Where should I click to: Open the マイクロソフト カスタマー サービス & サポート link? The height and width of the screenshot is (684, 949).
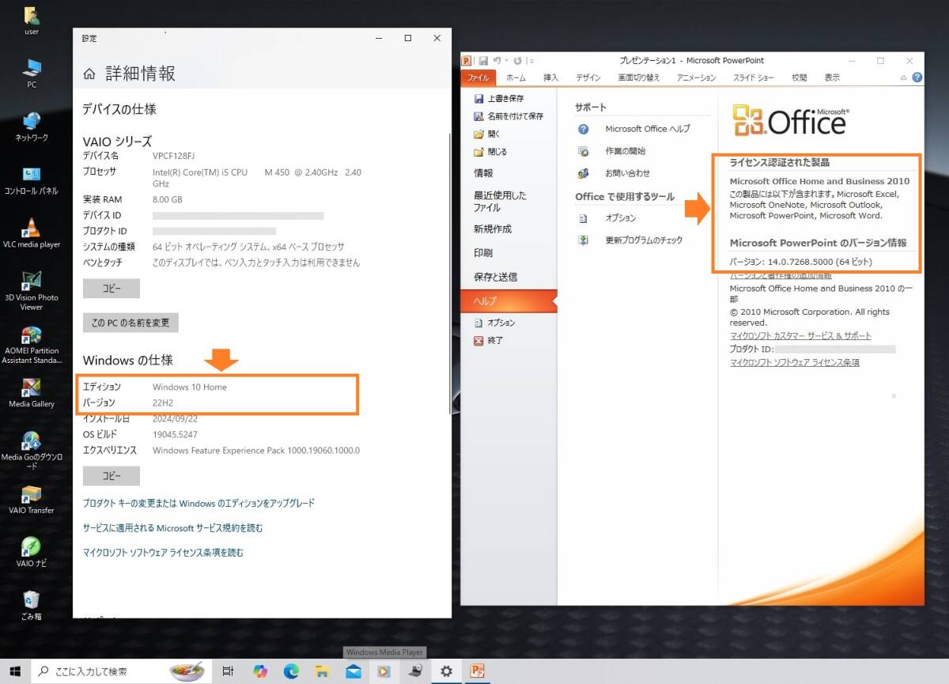coord(800,336)
